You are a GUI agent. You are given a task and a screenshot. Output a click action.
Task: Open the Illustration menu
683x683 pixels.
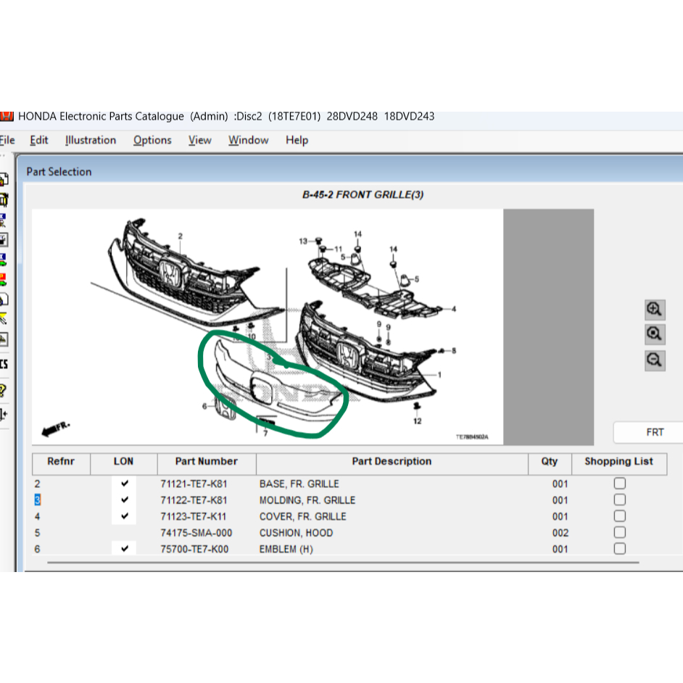(91, 141)
